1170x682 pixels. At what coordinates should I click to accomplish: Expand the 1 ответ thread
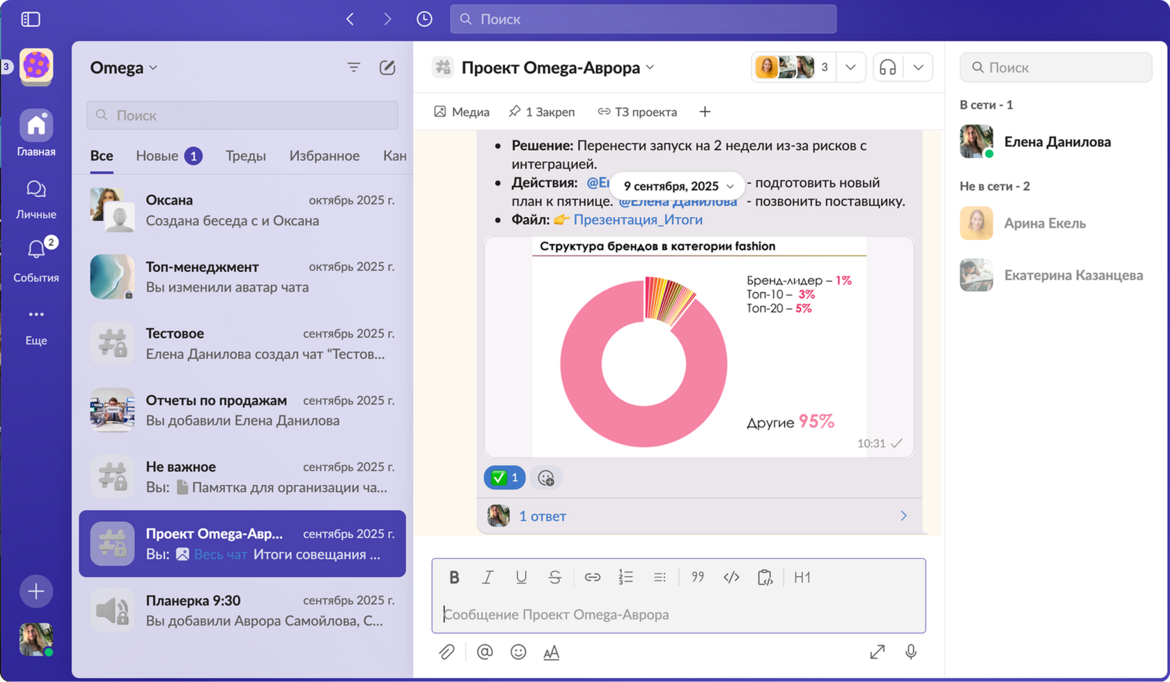[699, 516]
